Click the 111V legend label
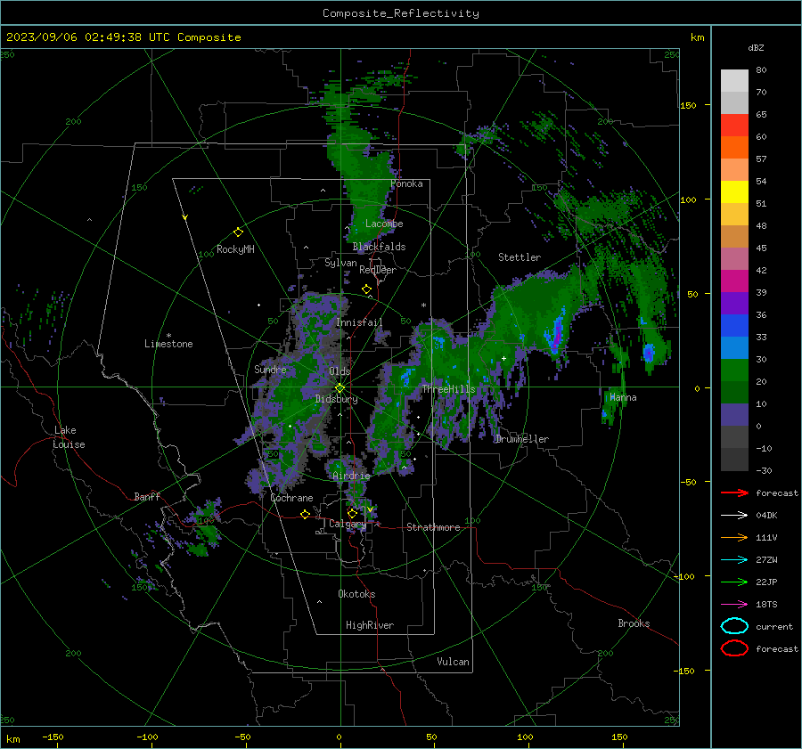 coord(766,537)
